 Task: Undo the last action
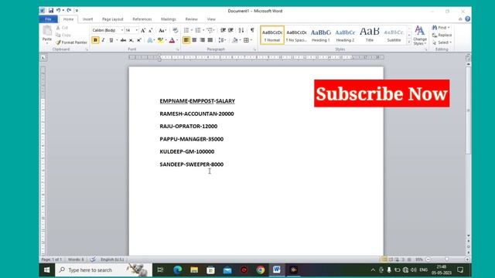click(x=59, y=10)
